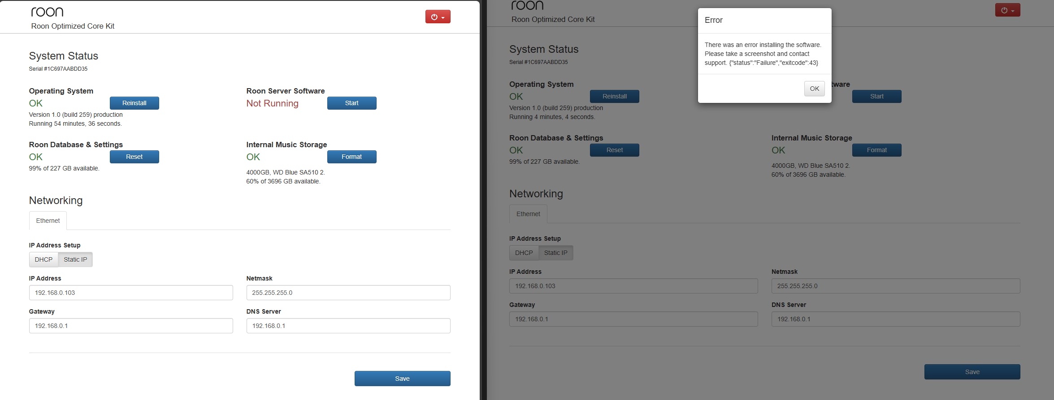Click Format button in right window
The image size is (1054, 400).
877,150
